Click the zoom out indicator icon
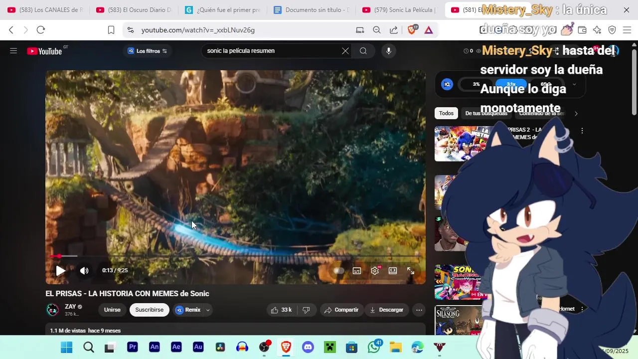Image resolution: width=638 pixels, height=359 pixels. coord(377,30)
